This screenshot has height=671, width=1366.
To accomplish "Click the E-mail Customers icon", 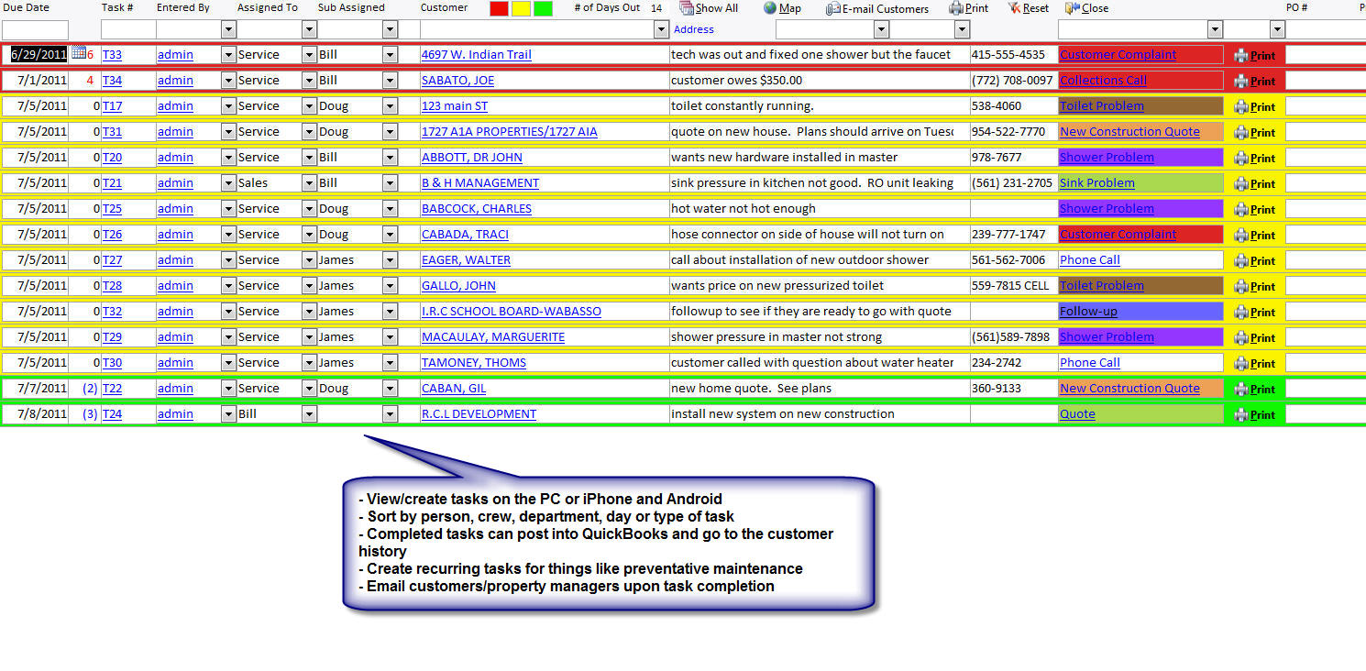I will (833, 8).
